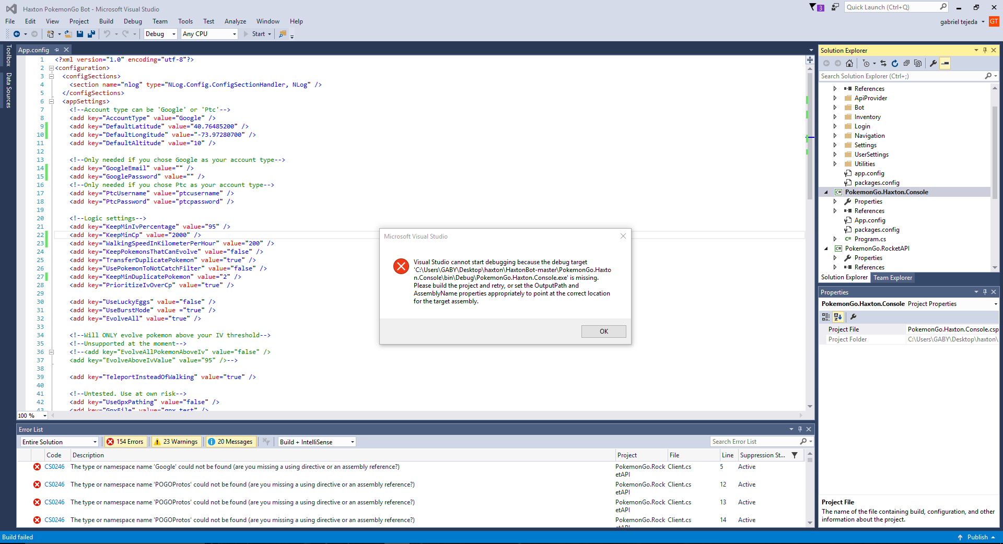
Task: Expand the ApiProvider folder node
Action: pos(835,98)
